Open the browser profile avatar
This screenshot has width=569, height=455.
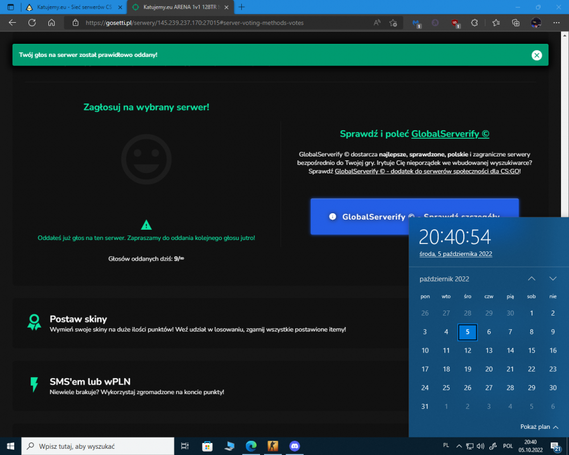536,23
